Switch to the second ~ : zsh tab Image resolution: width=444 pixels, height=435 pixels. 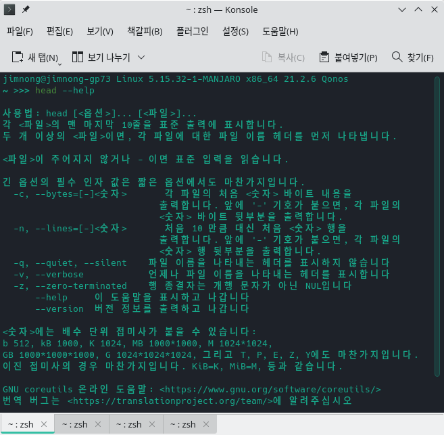coord(82,424)
